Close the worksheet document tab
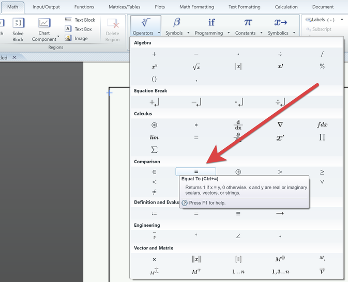 tap(14, 57)
